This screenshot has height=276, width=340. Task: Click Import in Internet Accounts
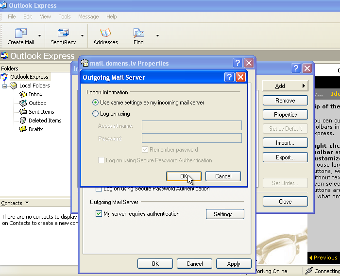285,143
